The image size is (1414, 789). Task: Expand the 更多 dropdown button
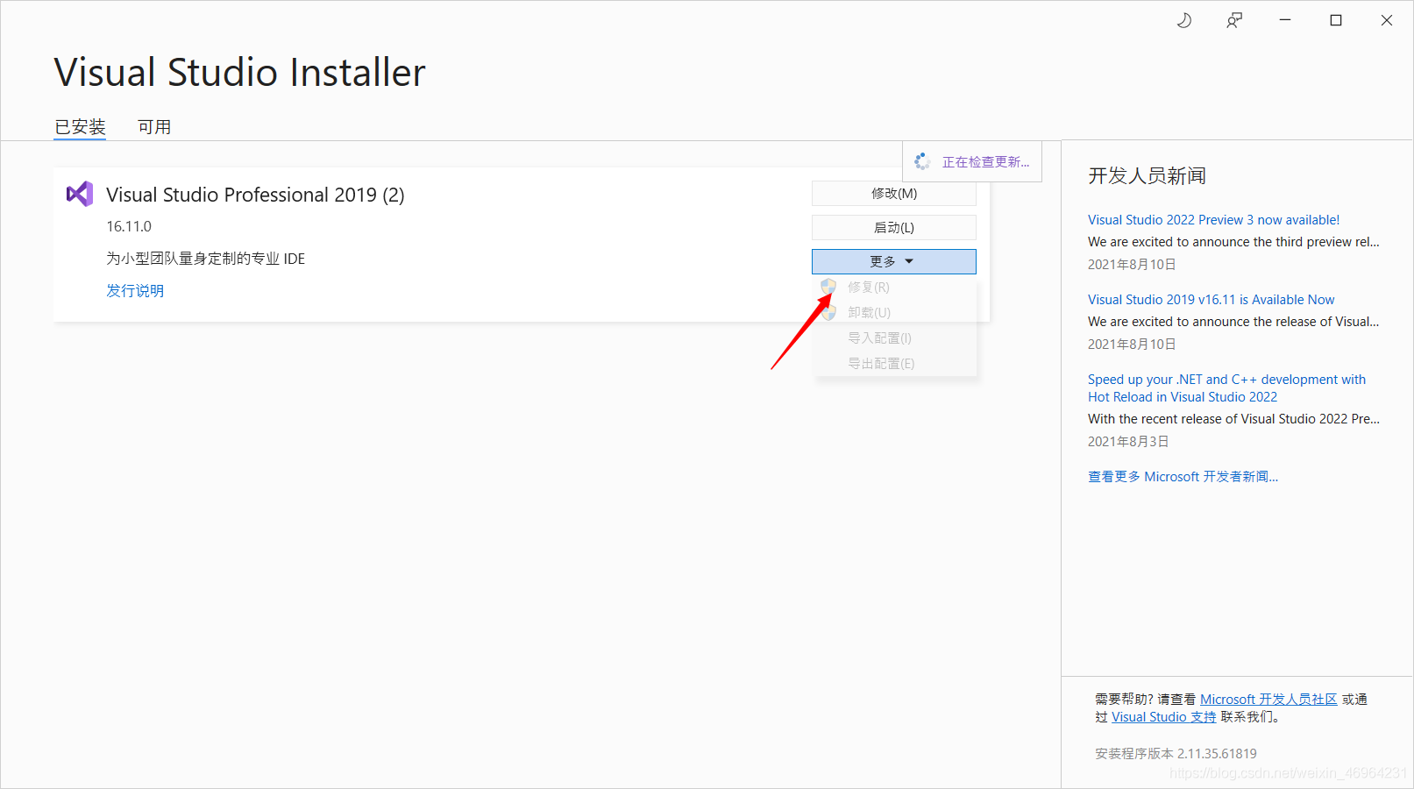tap(893, 261)
